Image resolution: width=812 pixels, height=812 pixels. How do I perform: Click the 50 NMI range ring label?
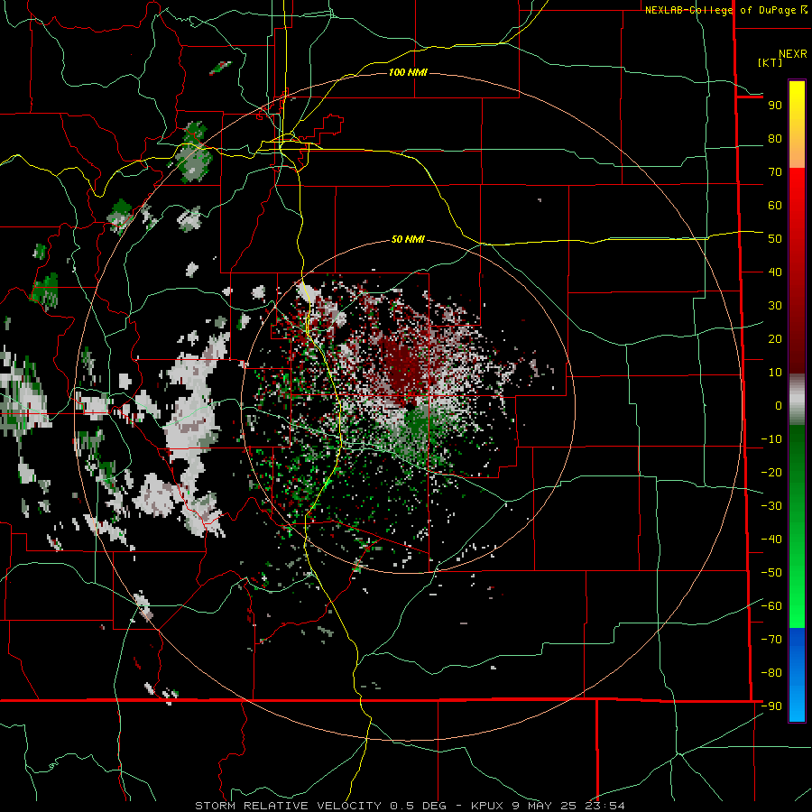click(x=408, y=239)
